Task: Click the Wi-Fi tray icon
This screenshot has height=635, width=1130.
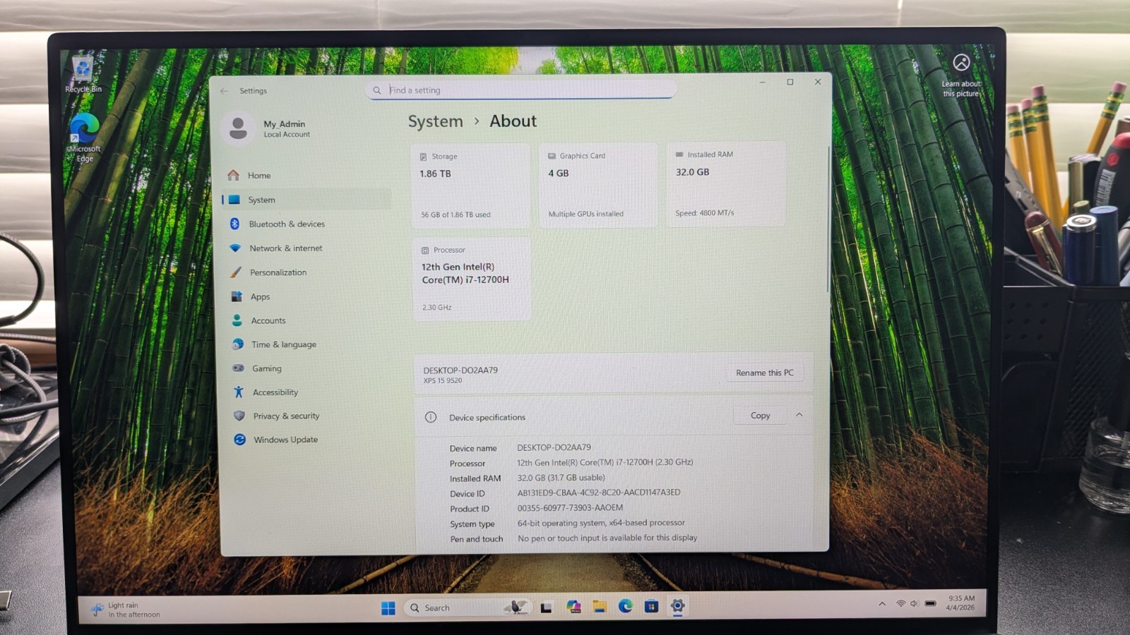Action: click(900, 604)
